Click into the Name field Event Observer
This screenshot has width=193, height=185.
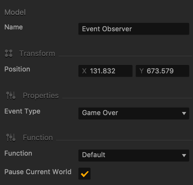pyautogui.click(x=134, y=29)
